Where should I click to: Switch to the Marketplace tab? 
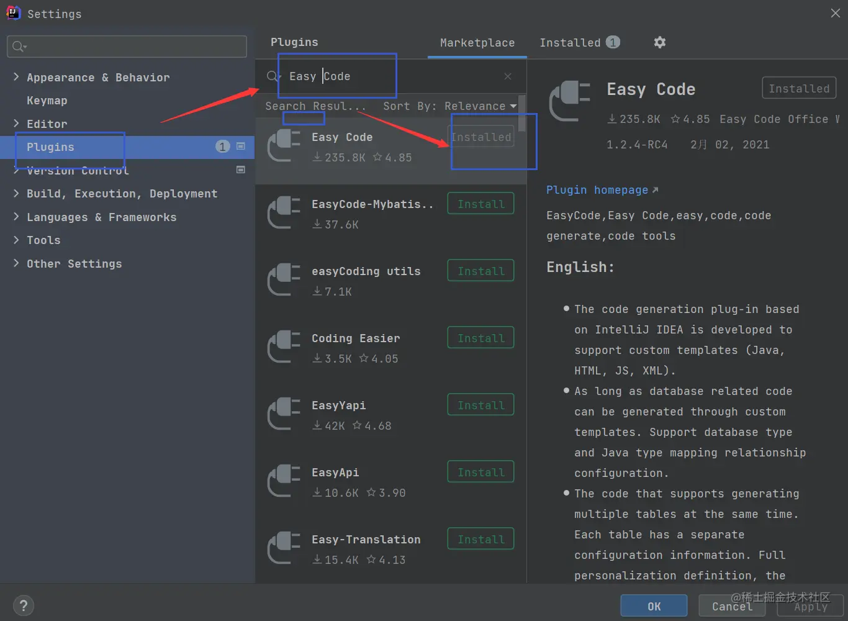pos(477,43)
